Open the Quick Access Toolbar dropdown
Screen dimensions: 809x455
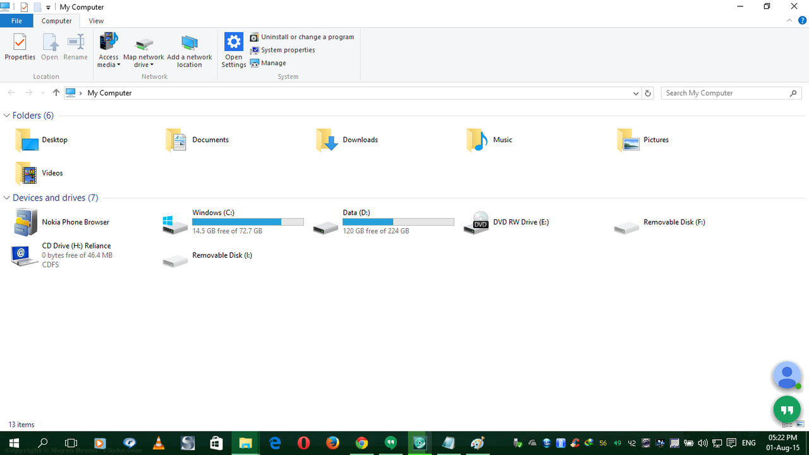pyautogui.click(x=48, y=8)
